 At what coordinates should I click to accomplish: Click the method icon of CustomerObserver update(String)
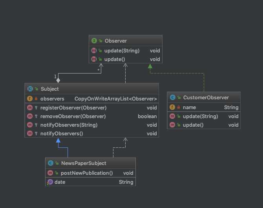coord(172,116)
